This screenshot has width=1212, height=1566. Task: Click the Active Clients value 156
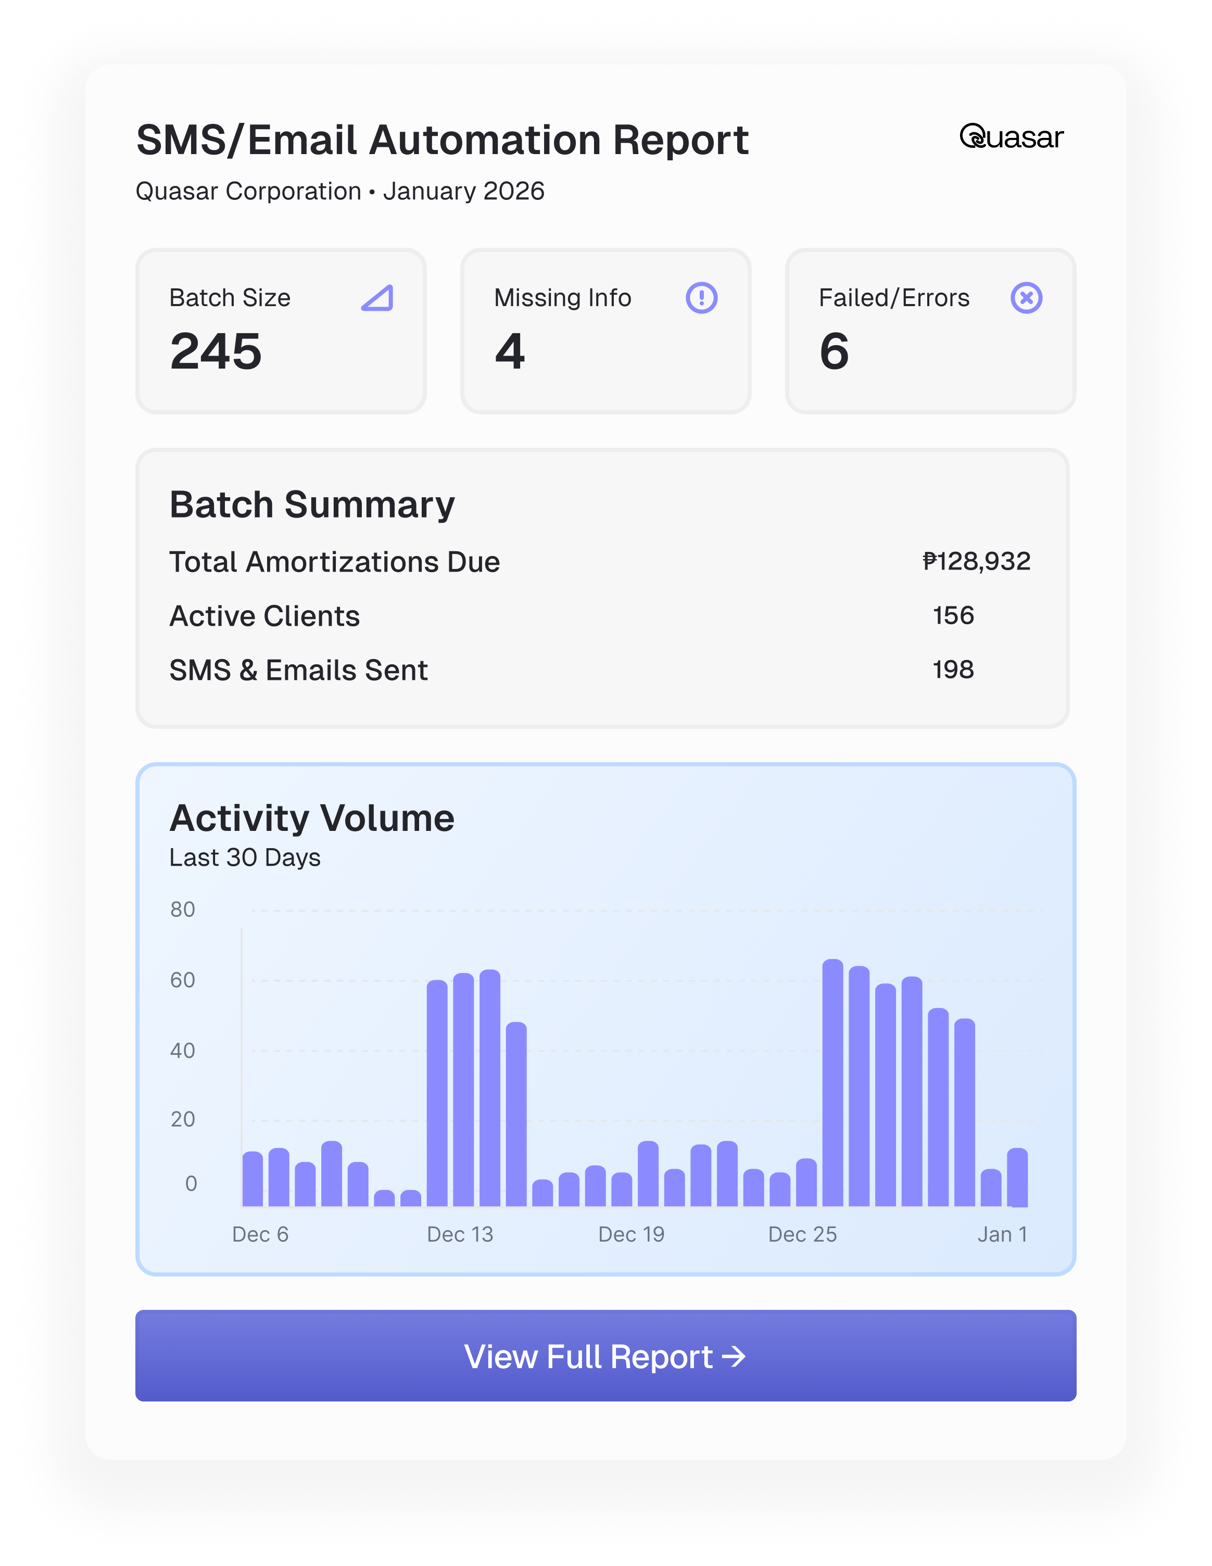coord(953,615)
